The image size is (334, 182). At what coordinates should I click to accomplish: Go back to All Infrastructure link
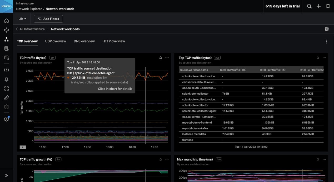coord(32,29)
